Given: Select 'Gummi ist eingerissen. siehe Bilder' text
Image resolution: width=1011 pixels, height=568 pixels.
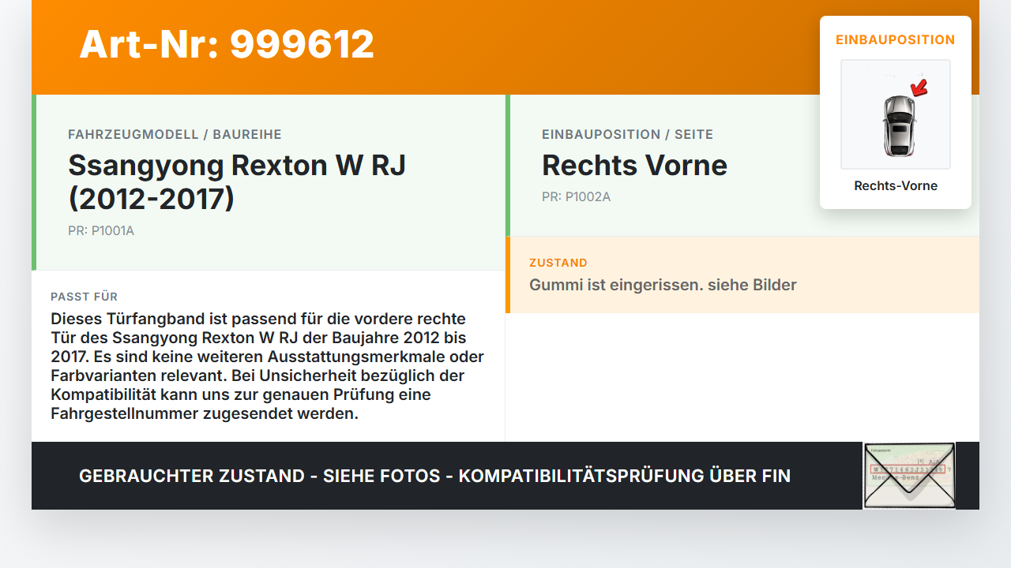Looking at the screenshot, I should click(663, 286).
